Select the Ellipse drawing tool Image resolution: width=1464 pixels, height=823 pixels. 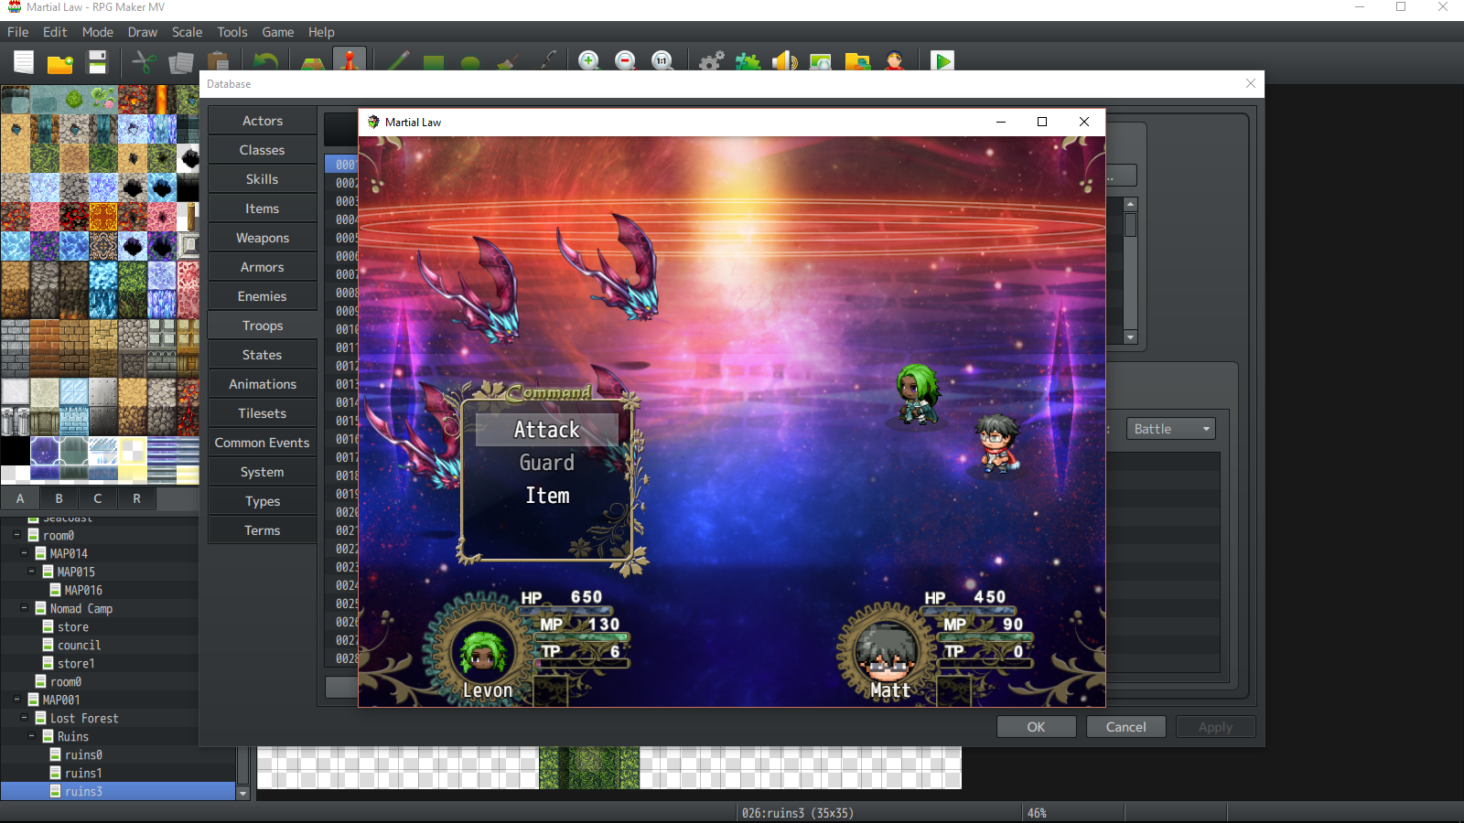point(470,62)
